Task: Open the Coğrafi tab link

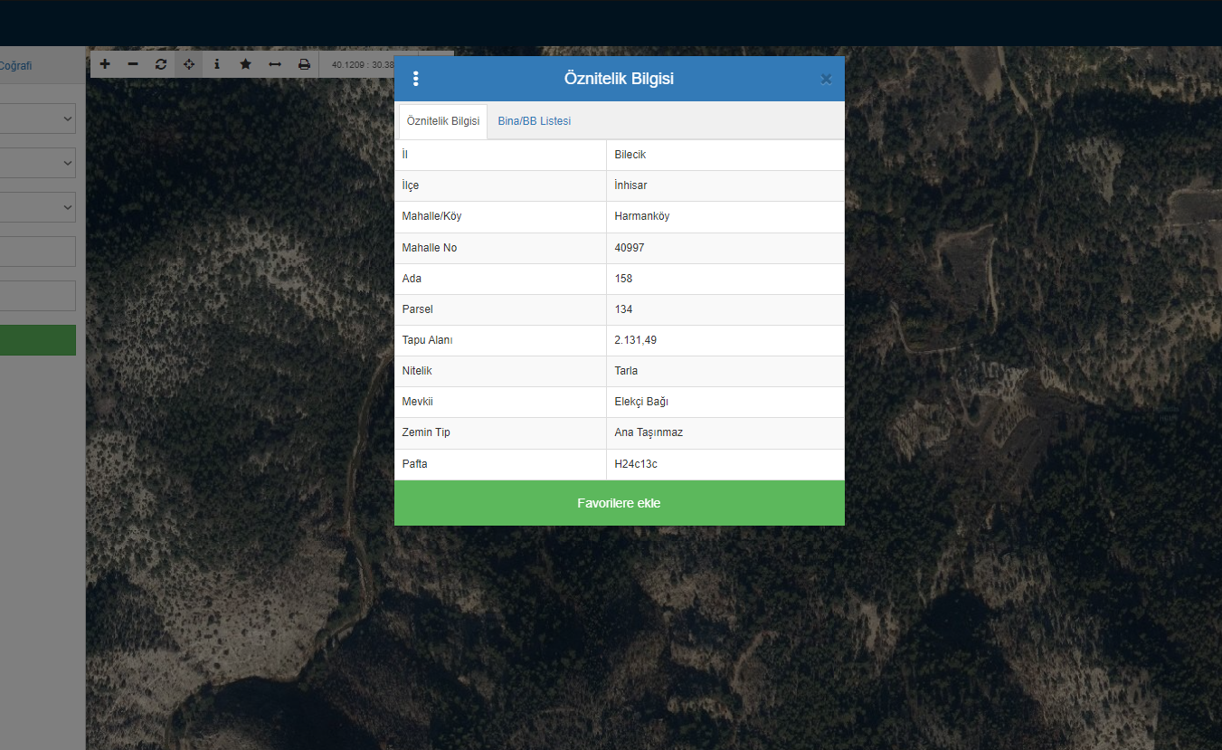Action: tap(15, 65)
